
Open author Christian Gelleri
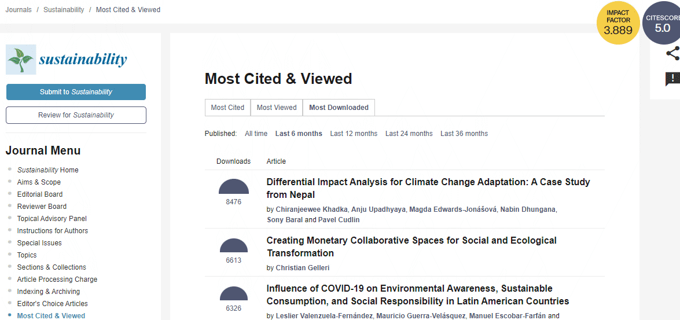303,268
